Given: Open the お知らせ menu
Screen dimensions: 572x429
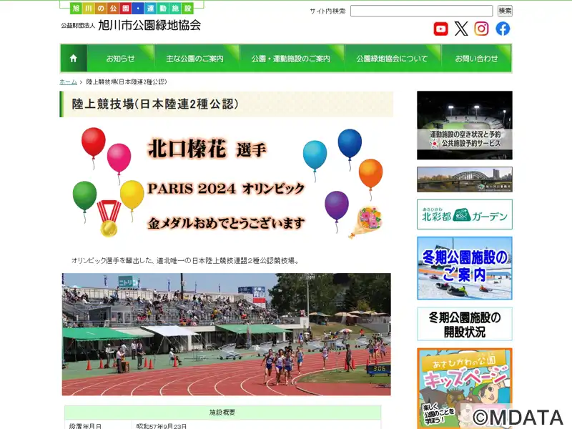Looking at the screenshot, I should (x=120, y=59).
